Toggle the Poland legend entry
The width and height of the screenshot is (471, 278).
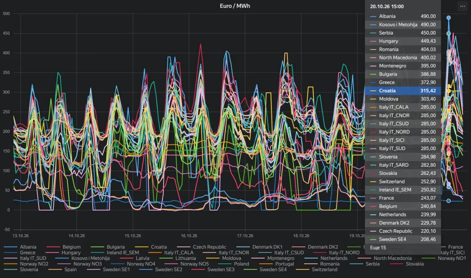233,264
